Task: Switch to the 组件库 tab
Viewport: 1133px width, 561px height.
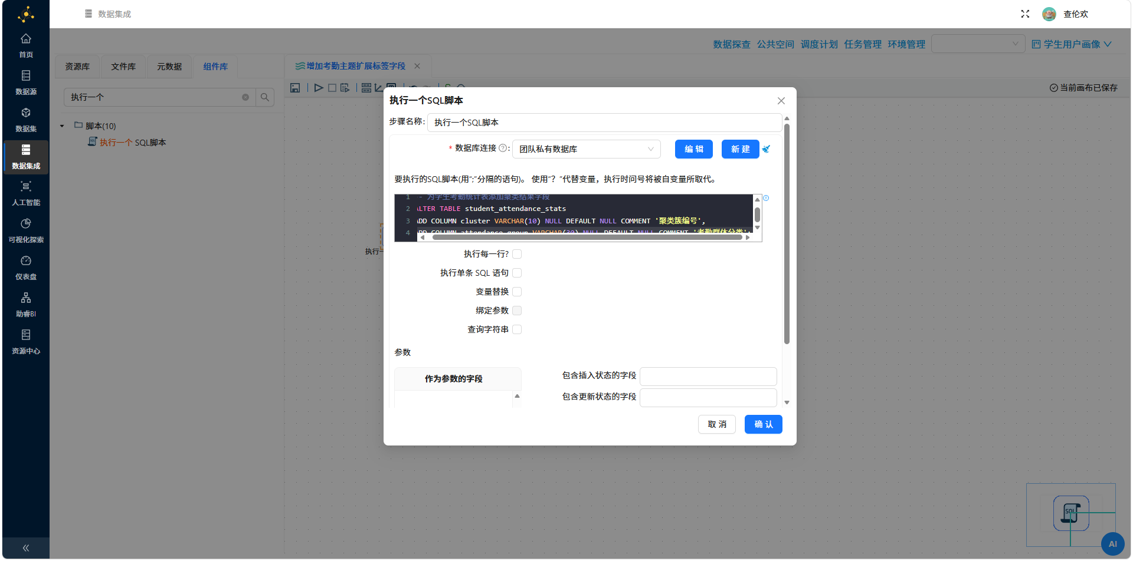Action: tap(215, 67)
